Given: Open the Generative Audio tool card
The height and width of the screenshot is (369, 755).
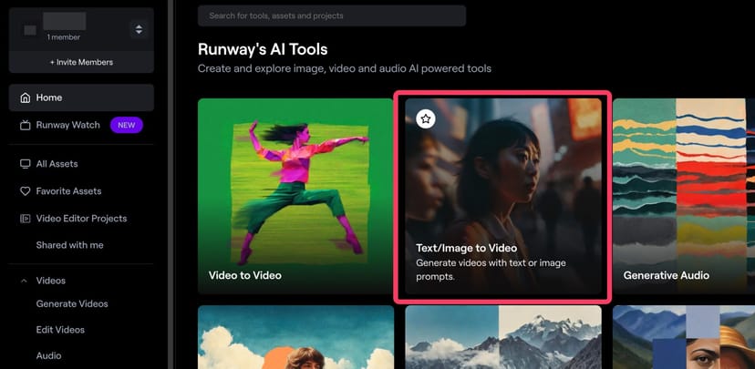Looking at the screenshot, I should (x=683, y=195).
